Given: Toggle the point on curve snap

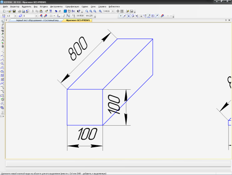Looking at the screenshot, I should pyautogui.click(x=157, y=16).
